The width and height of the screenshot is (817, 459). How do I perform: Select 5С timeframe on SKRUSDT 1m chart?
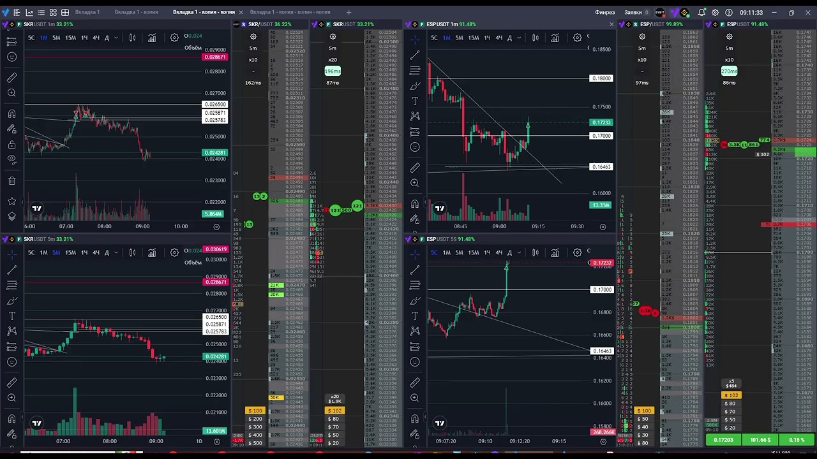pos(31,38)
